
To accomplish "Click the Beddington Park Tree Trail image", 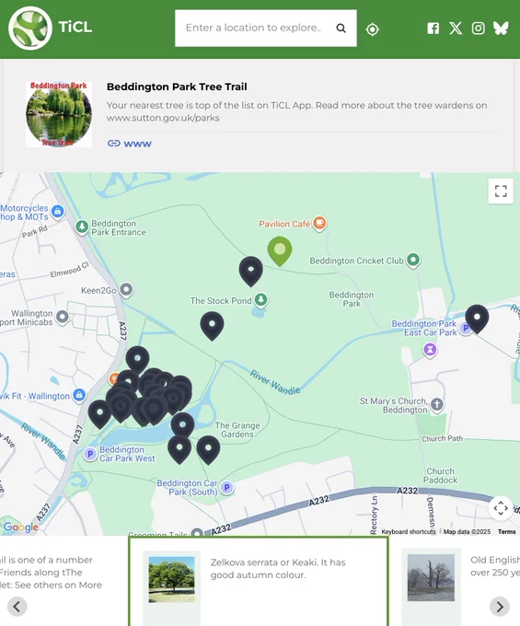I will [59, 114].
